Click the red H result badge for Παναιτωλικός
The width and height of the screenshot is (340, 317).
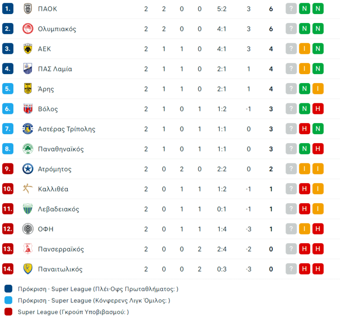pyautogui.click(x=304, y=269)
